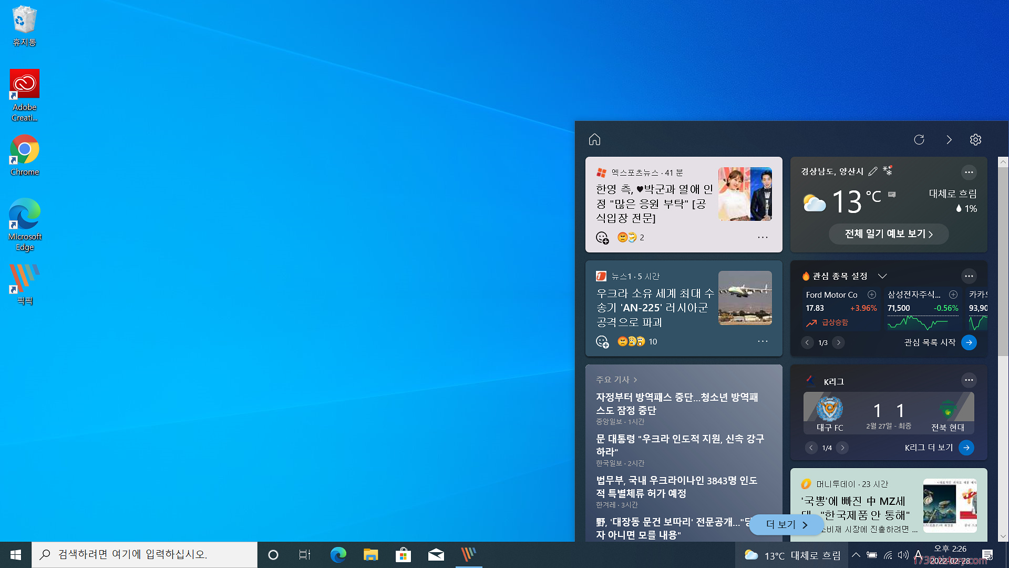Screen dimensions: 1009x568
Task: Click the forward arrow in widget header
Action: click(949, 139)
